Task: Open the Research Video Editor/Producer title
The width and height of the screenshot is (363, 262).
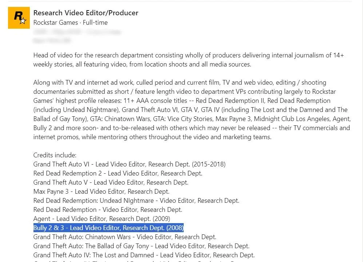Action: (85, 13)
